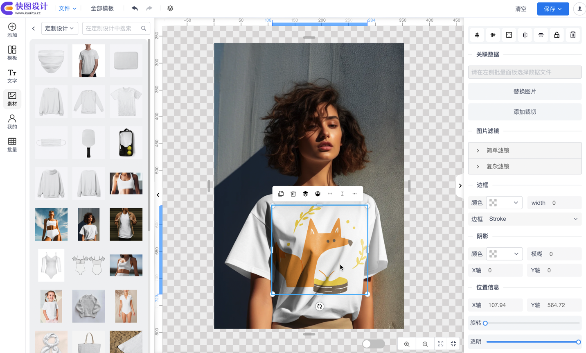Click the shadow 模糊 value field
The image size is (586, 353).
pos(554,254)
